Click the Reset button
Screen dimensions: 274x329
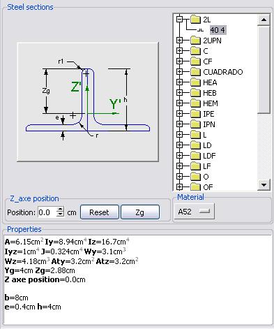100,212
